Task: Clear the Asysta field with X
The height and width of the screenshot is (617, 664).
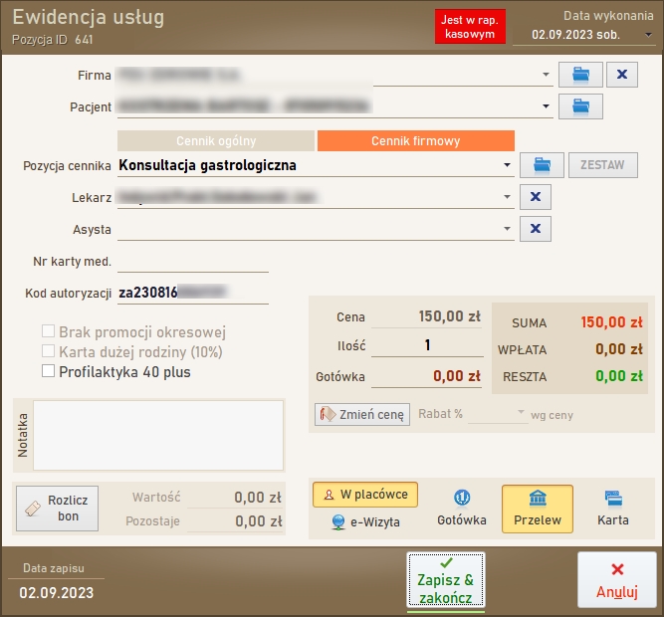Action: point(535,230)
